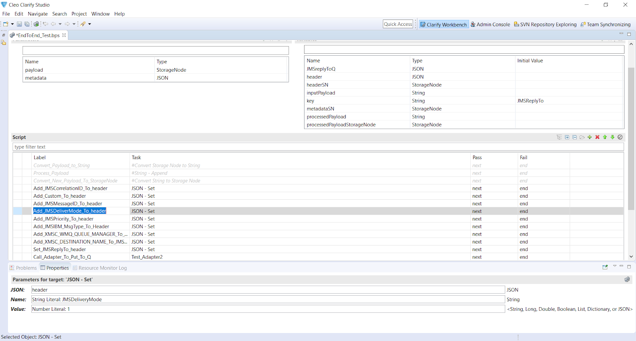This screenshot has height=341, width=636.
Task: Click the scroll-up arrow of editor scrollbar
Action: (631, 44)
